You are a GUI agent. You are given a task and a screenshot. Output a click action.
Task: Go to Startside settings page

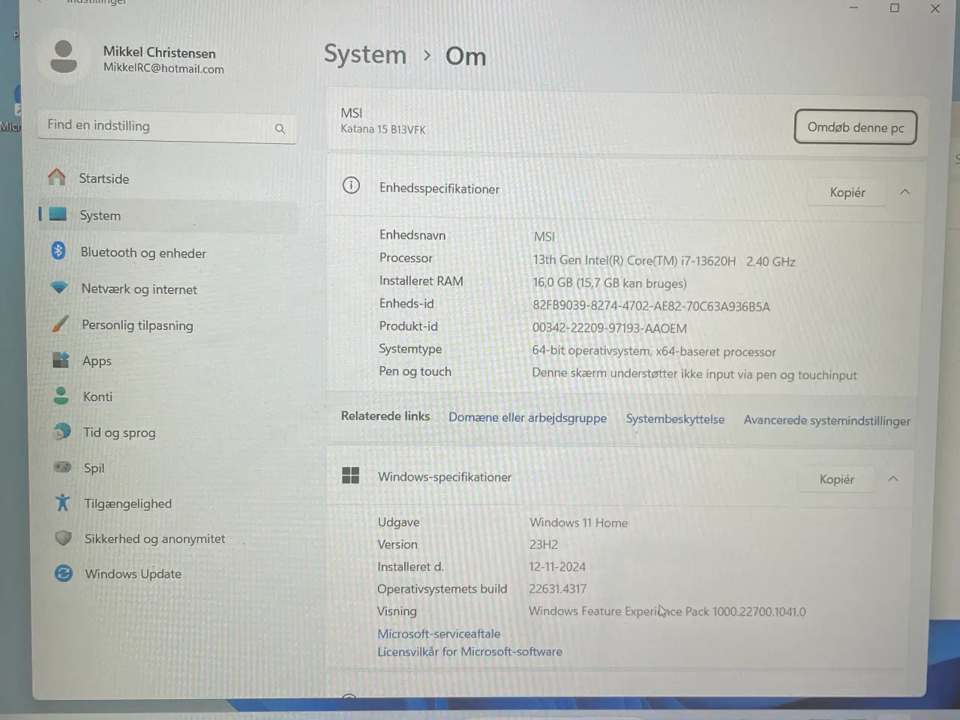click(x=104, y=178)
